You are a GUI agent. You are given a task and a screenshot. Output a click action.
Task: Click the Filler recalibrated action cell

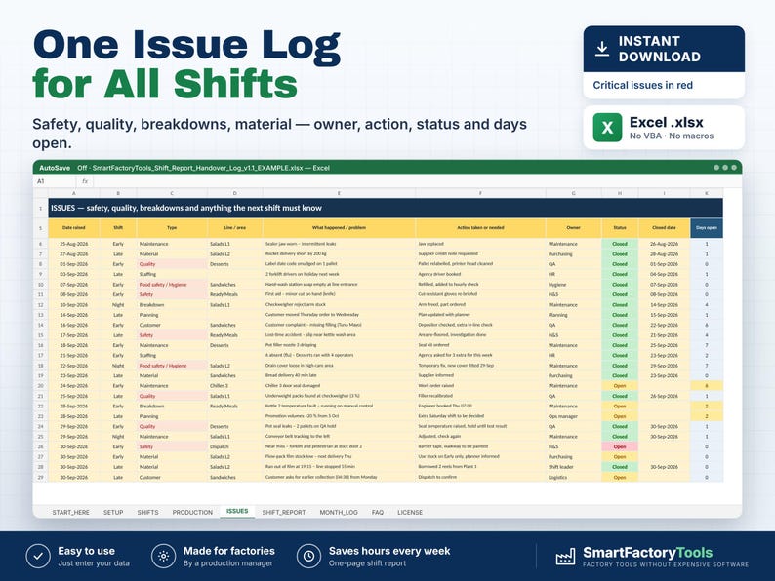(x=480, y=396)
